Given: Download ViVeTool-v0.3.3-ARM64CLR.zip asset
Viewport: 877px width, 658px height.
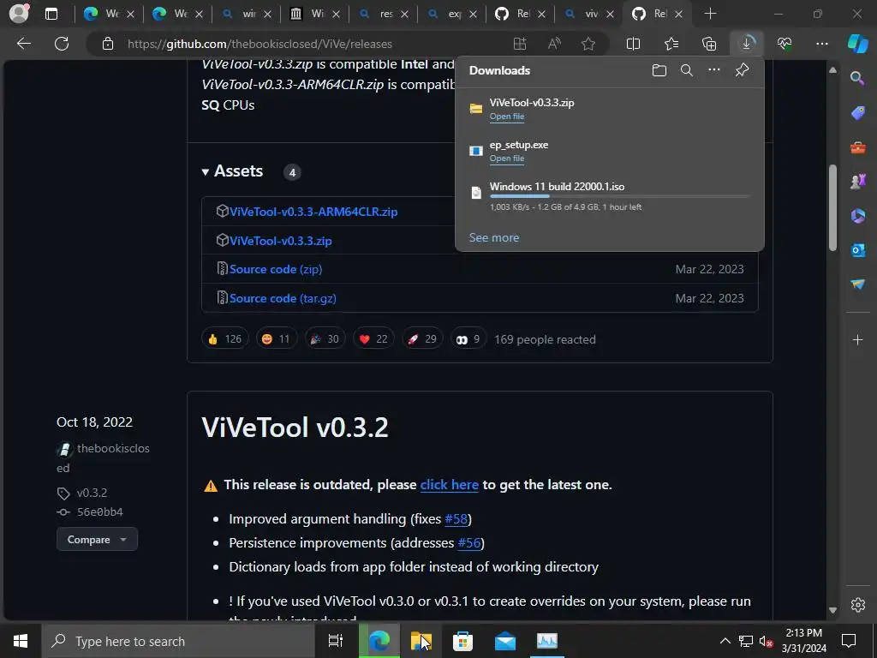Looking at the screenshot, I should tap(313, 212).
